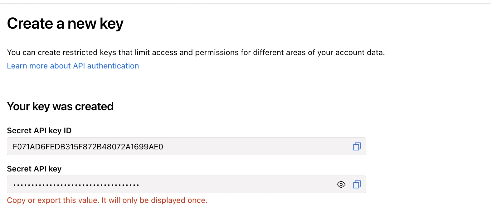Click the "Create a new key" heading

tap(65, 24)
